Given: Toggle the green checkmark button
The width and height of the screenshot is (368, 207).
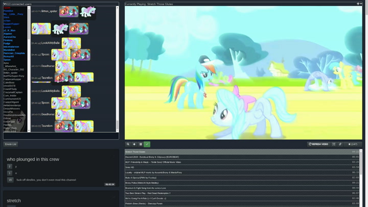Looking at the screenshot, I should (147, 144).
